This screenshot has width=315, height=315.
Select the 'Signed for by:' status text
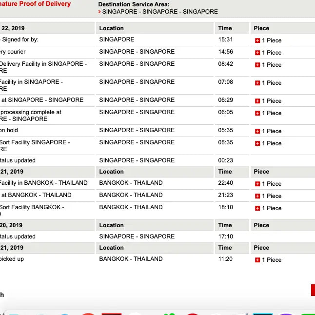click(x=20, y=39)
